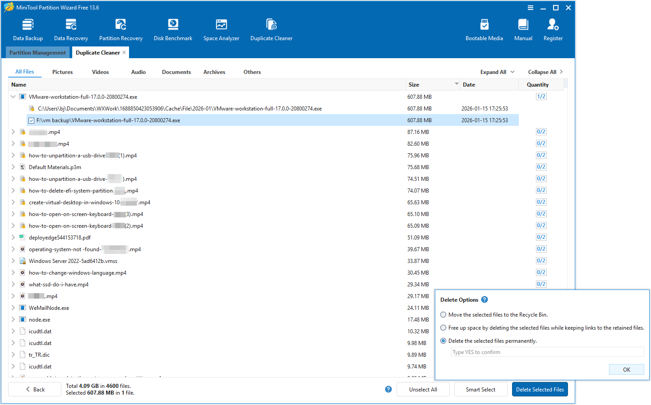Open the Space Analyzer

coord(221,28)
